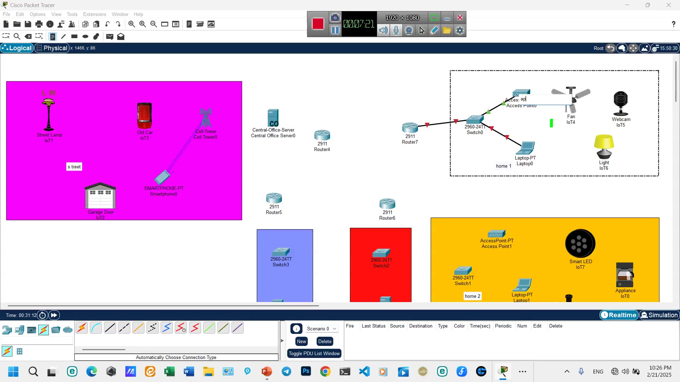Open the File menu
Image resolution: width=680 pixels, height=382 pixels.
[6, 14]
